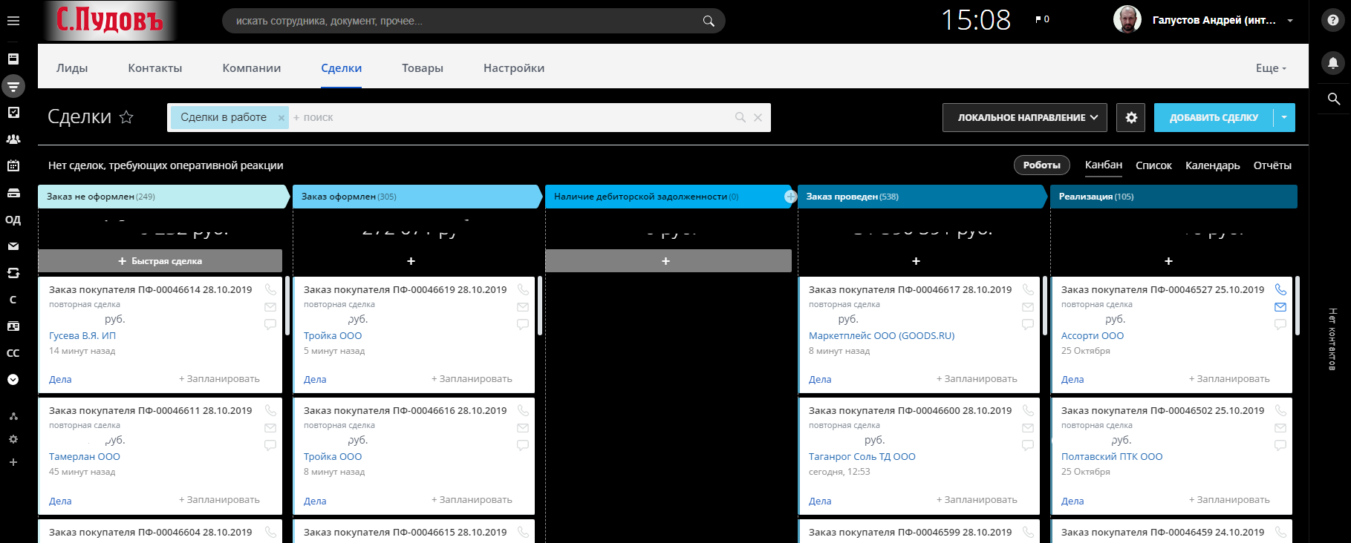The width and height of the screenshot is (1351, 543).
Task: Switch to Отчёты view
Action: (1272, 165)
